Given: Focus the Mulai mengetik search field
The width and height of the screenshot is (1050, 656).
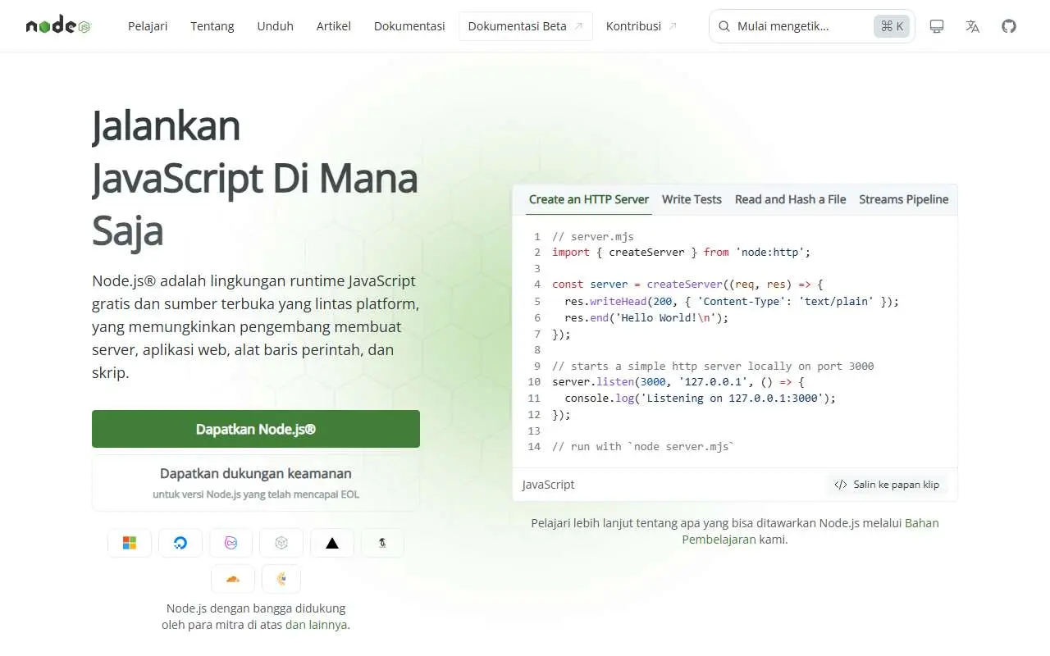Looking at the screenshot, I should coord(812,26).
